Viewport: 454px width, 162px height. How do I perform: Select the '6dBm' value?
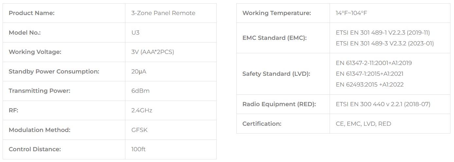[140, 91]
